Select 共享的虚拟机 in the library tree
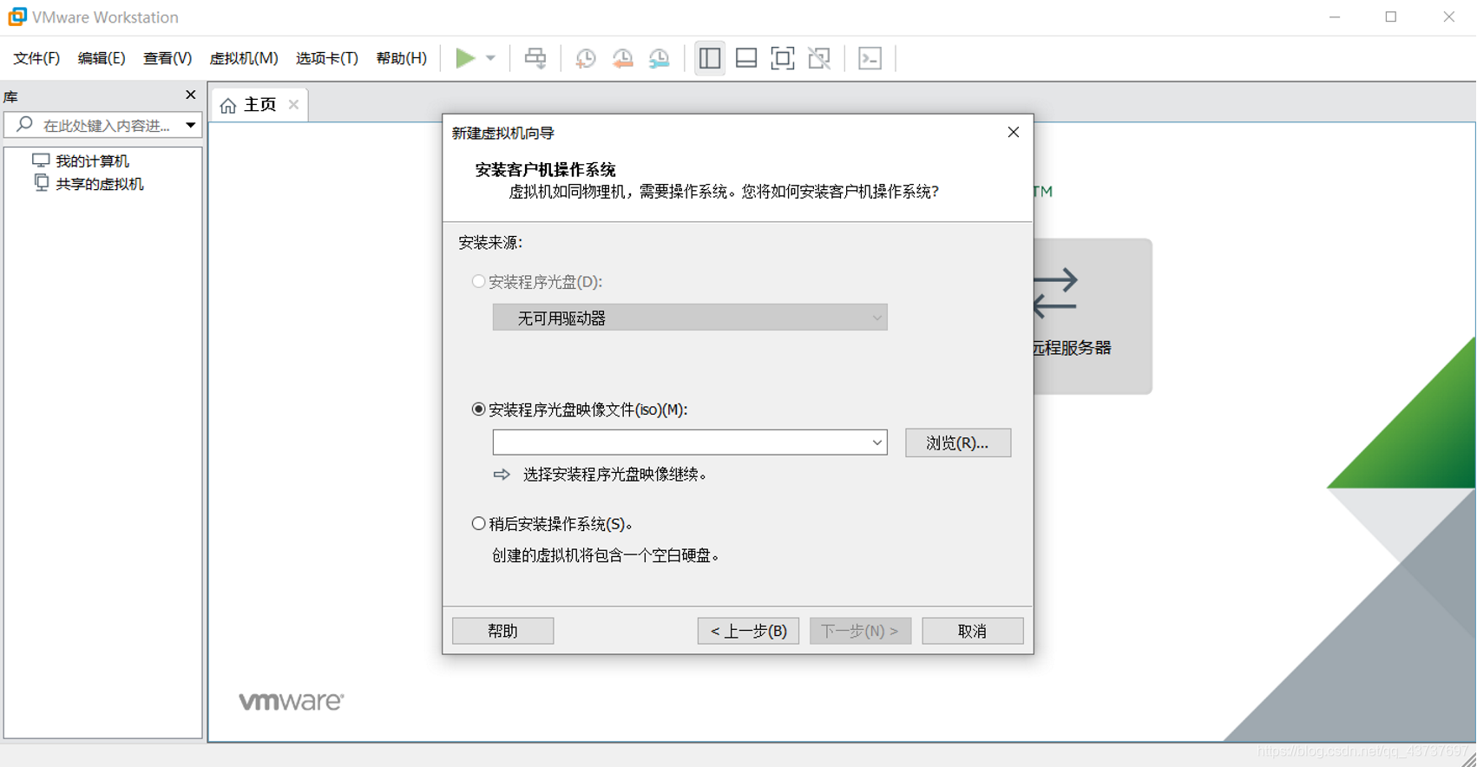 click(99, 184)
